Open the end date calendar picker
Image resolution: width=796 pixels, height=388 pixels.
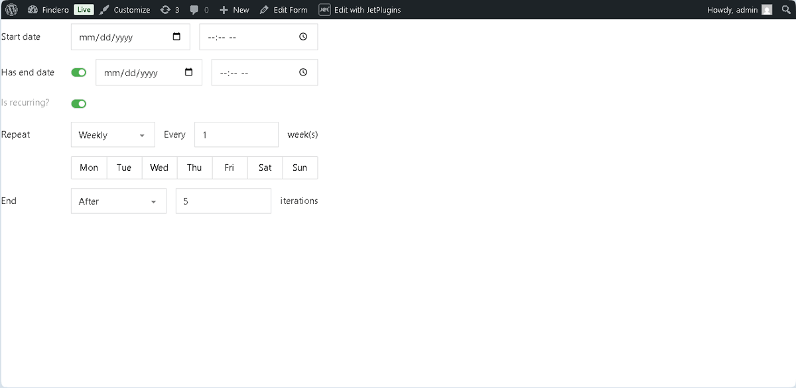click(189, 72)
